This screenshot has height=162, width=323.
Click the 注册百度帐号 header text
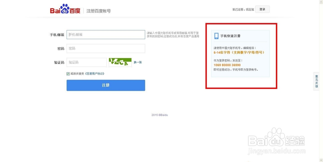[99, 11]
